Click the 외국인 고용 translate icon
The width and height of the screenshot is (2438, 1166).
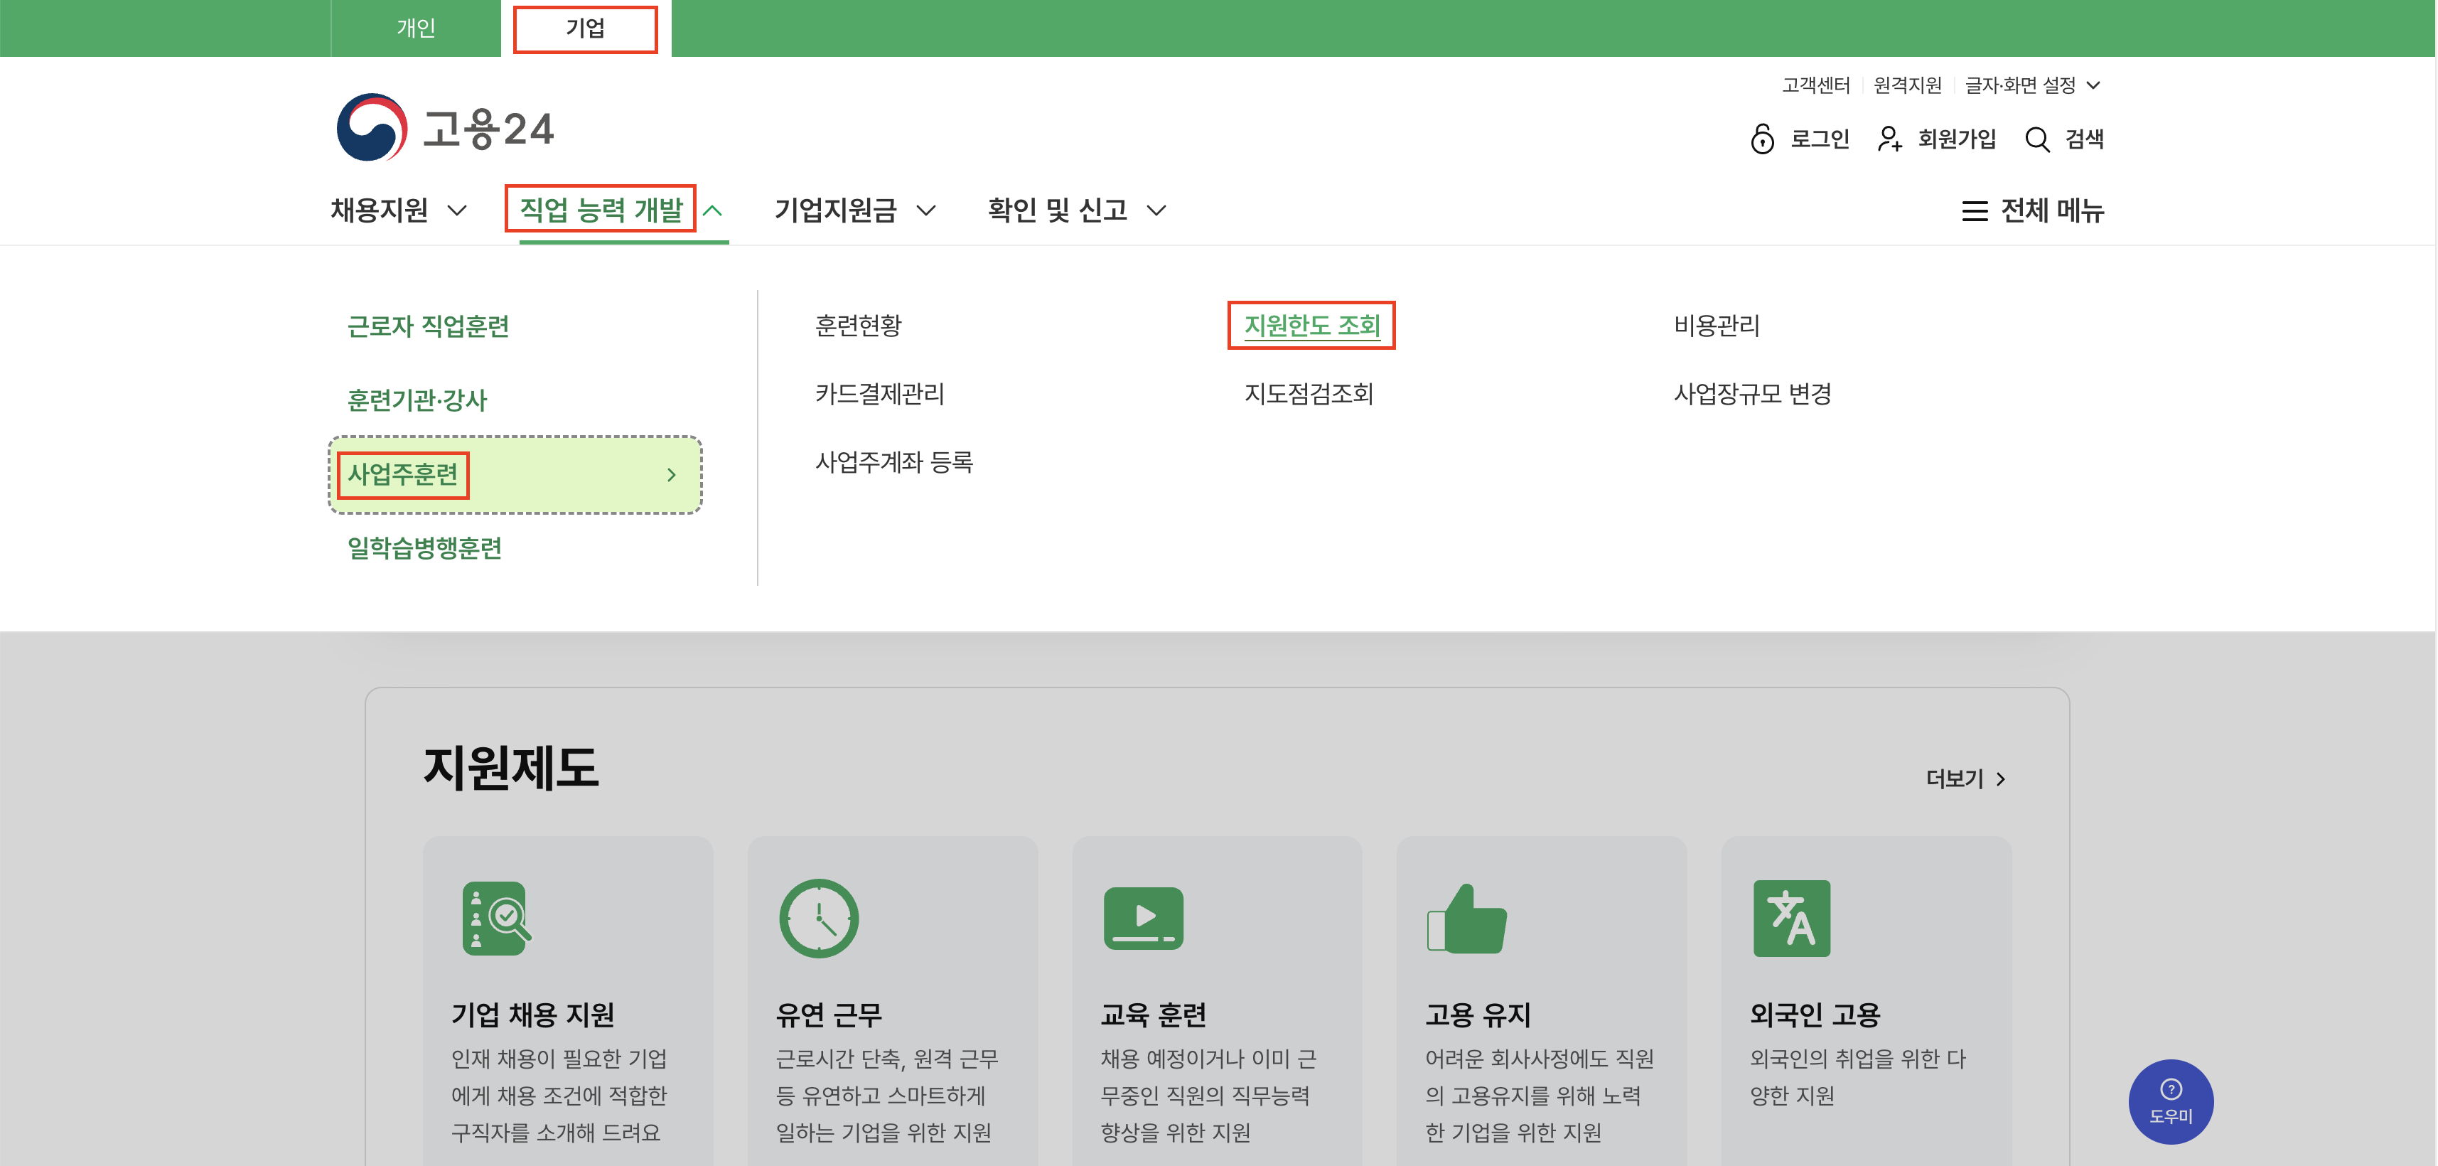point(1792,918)
